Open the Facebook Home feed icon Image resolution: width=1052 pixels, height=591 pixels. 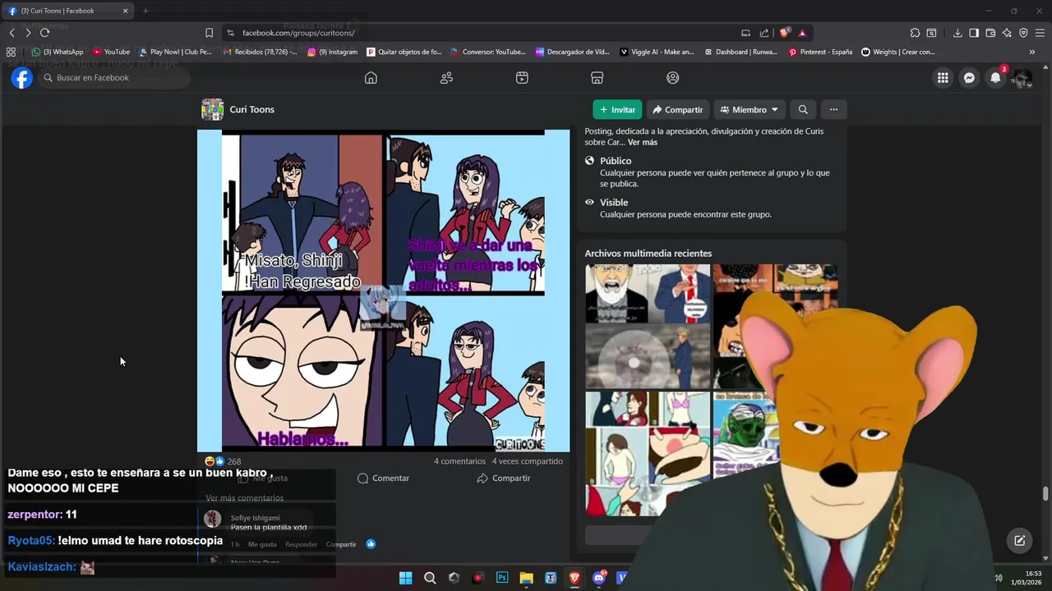coord(371,78)
